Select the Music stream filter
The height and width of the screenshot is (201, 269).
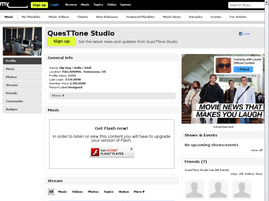[x=63, y=192]
